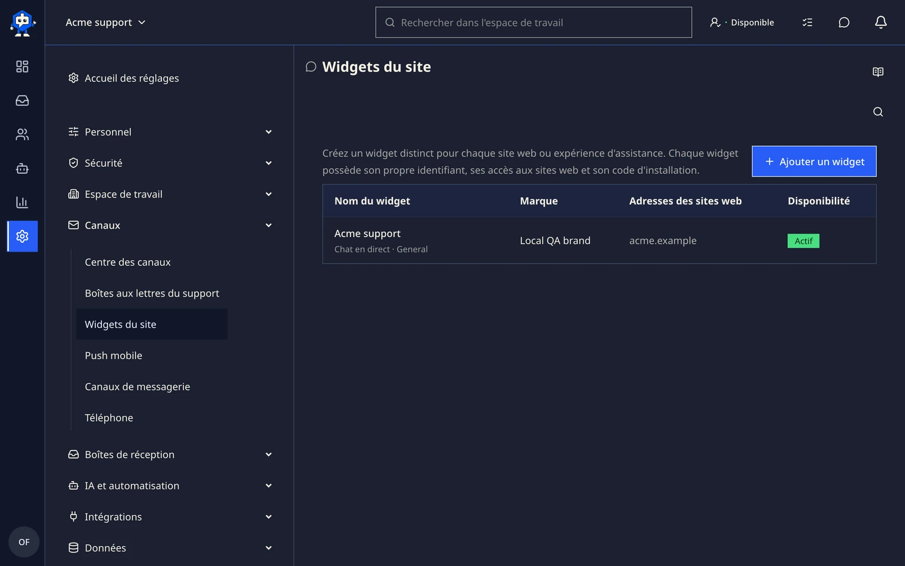Open the OF user avatar
Viewport: 905px width, 566px height.
click(24, 542)
